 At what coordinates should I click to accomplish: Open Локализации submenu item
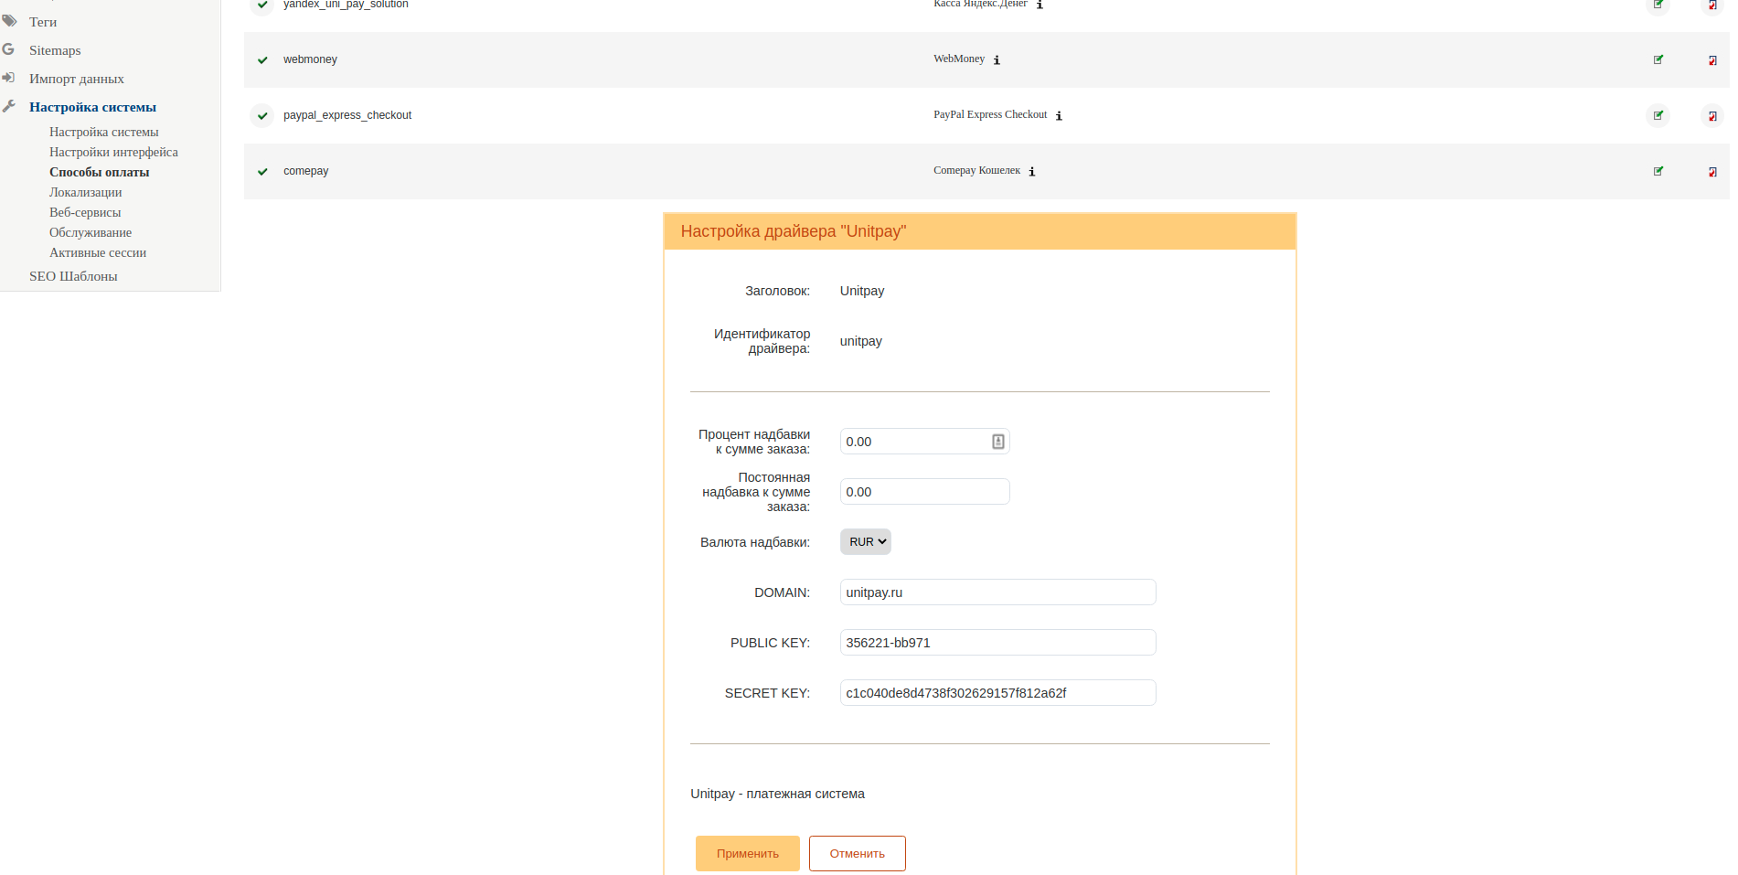click(86, 192)
